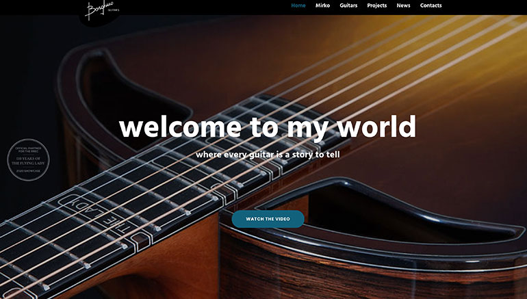Navigate to Projects
The height and width of the screenshot is (299, 527).
(x=376, y=5)
